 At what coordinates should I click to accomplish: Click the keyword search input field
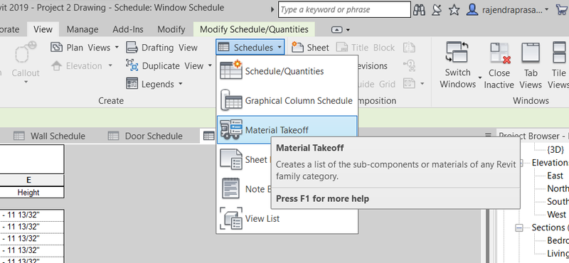344,10
